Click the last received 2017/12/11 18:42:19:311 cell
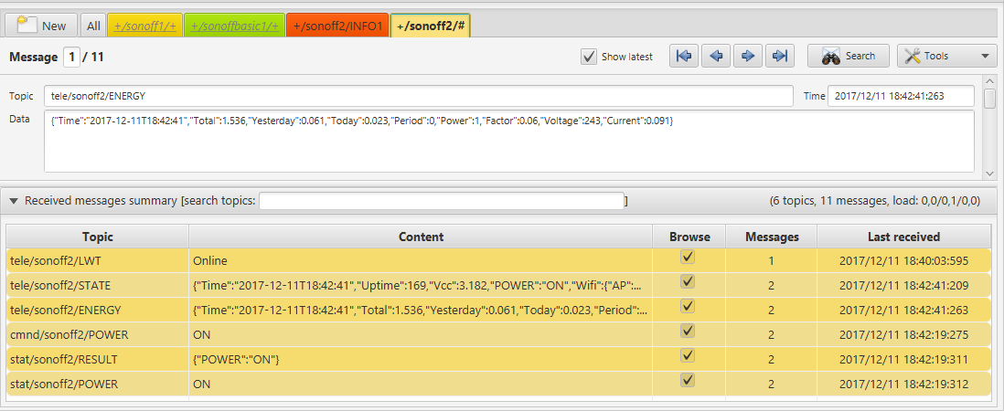1004x411 pixels. [903, 359]
